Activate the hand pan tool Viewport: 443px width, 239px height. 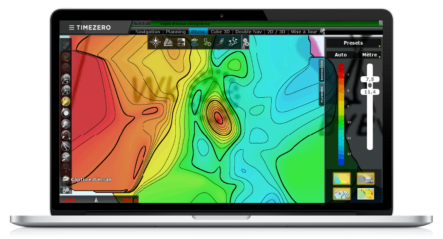65,101
